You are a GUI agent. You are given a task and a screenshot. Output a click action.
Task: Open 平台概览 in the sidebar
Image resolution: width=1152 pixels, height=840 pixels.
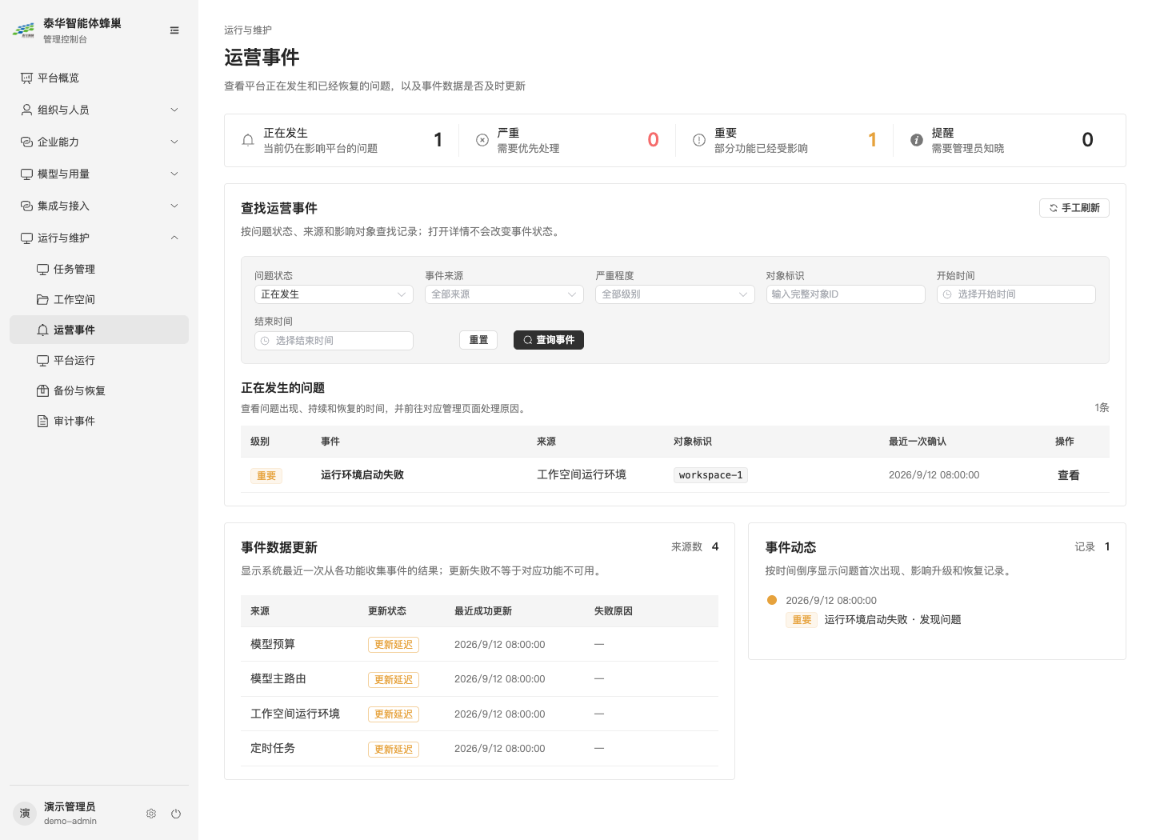pos(99,78)
